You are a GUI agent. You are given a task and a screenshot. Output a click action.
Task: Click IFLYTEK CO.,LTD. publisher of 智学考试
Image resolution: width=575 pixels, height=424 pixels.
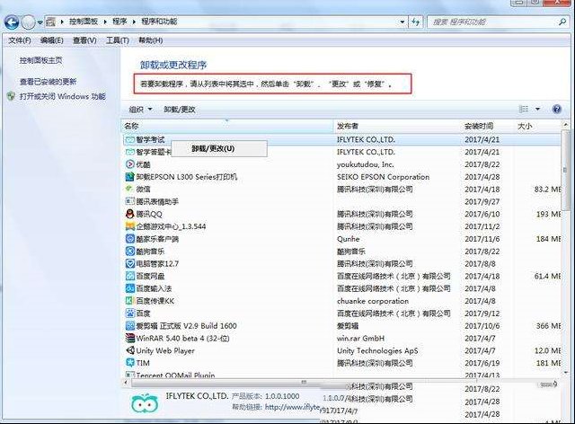(366, 140)
